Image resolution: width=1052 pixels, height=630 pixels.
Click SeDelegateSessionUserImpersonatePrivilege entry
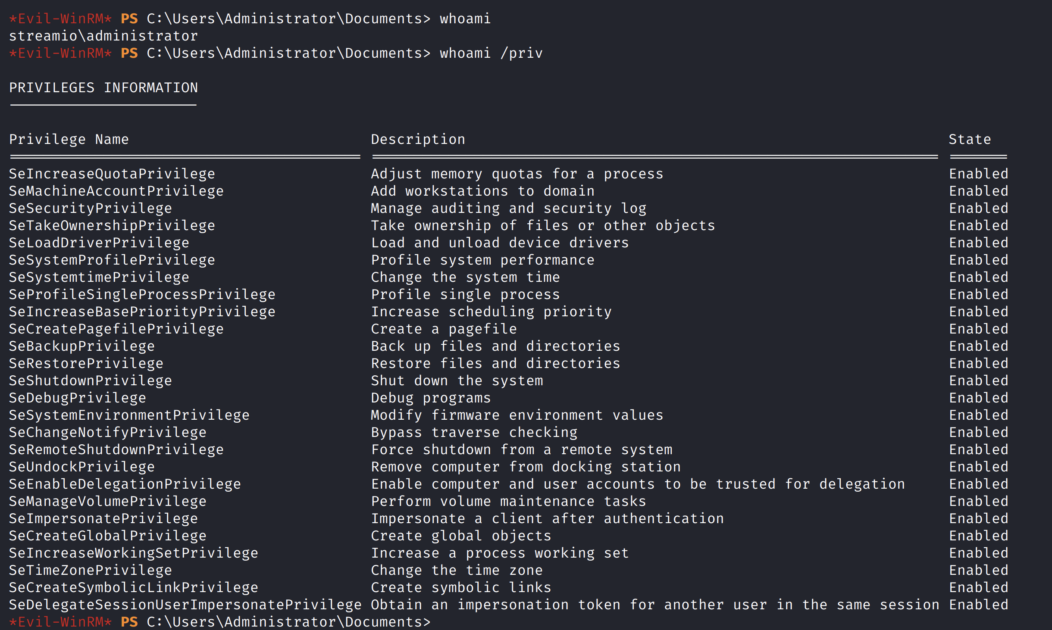click(x=185, y=605)
